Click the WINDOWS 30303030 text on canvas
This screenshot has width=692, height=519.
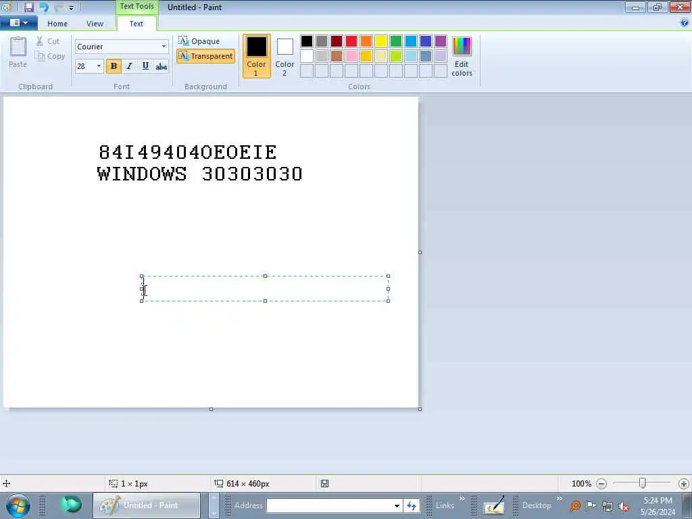(199, 174)
